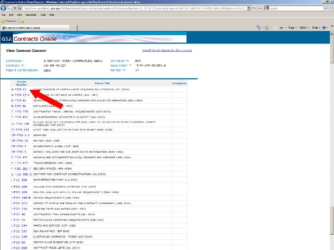Select the Contracts Online View Clauses tab
Screen dimensions: 334x250
coord(36,28)
